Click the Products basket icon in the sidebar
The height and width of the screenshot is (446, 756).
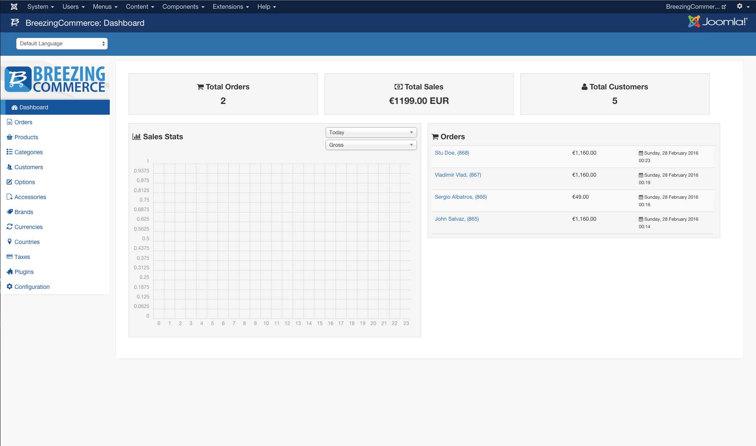(x=10, y=137)
